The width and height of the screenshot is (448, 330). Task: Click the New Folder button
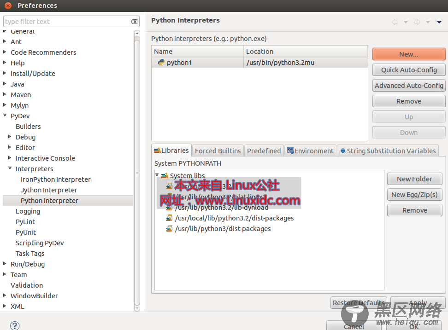coord(414,179)
